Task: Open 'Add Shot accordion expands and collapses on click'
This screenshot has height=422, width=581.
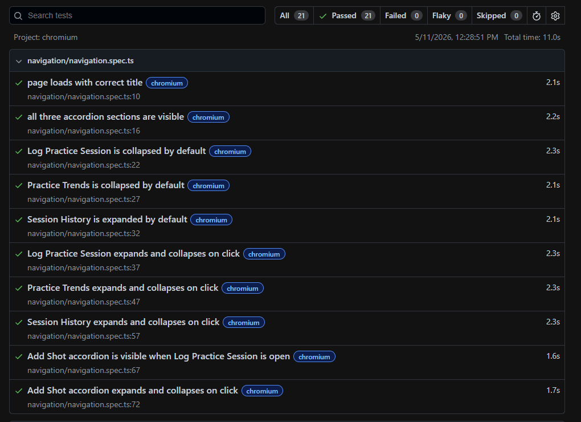Action: pos(133,391)
